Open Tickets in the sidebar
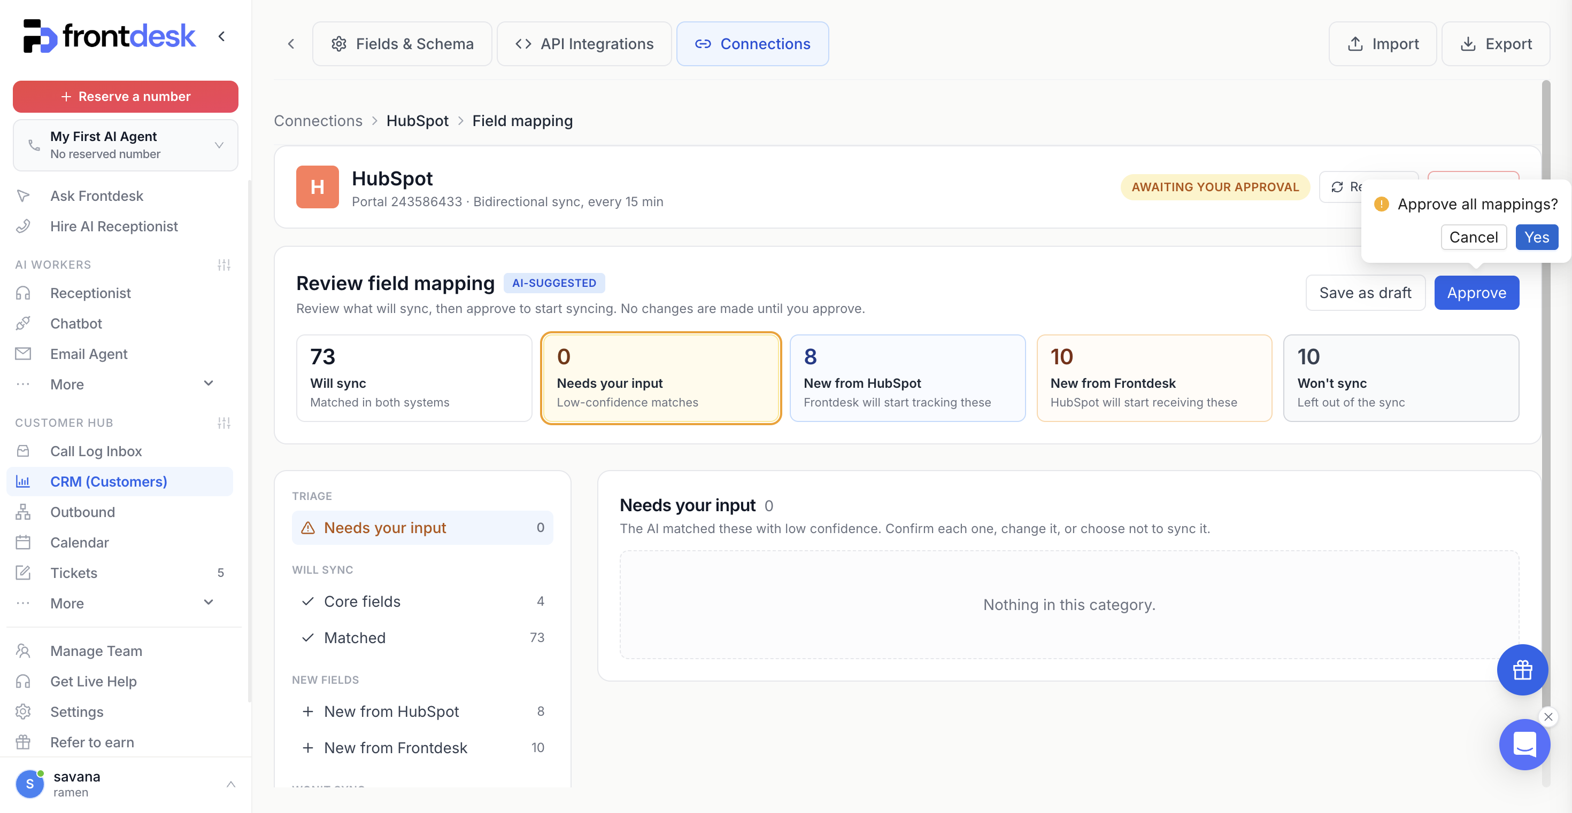Image resolution: width=1572 pixels, height=813 pixels. coord(120,573)
